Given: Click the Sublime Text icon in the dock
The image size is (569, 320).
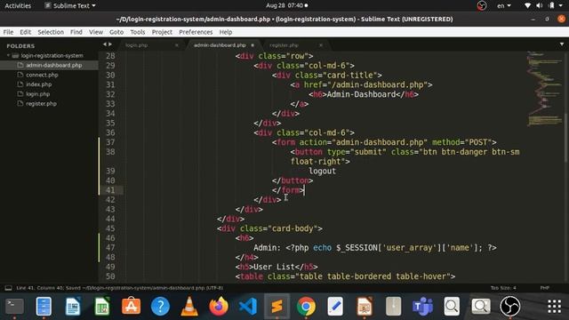Looking at the screenshot, I should click(276, 307).
